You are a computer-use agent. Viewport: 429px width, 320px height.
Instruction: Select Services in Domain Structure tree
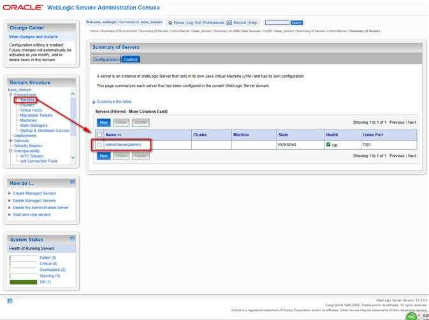(x=22, y=141)
